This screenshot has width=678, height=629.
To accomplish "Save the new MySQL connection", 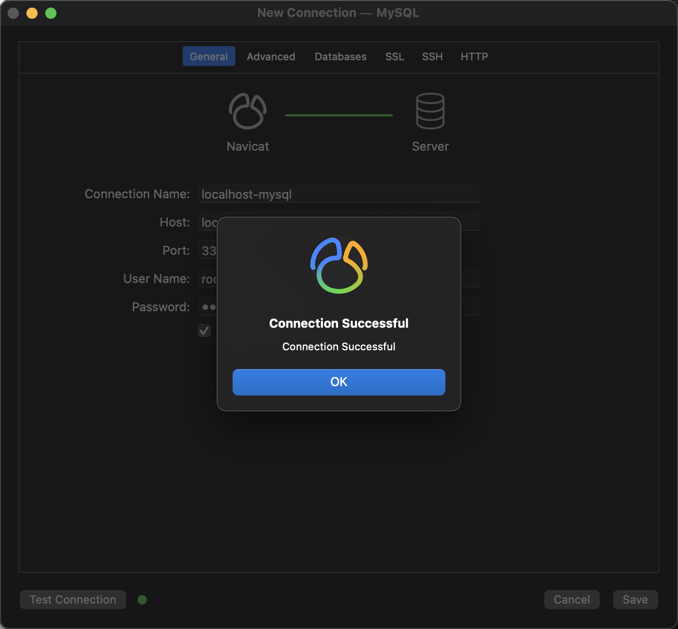I will click(x=636, y=600).
